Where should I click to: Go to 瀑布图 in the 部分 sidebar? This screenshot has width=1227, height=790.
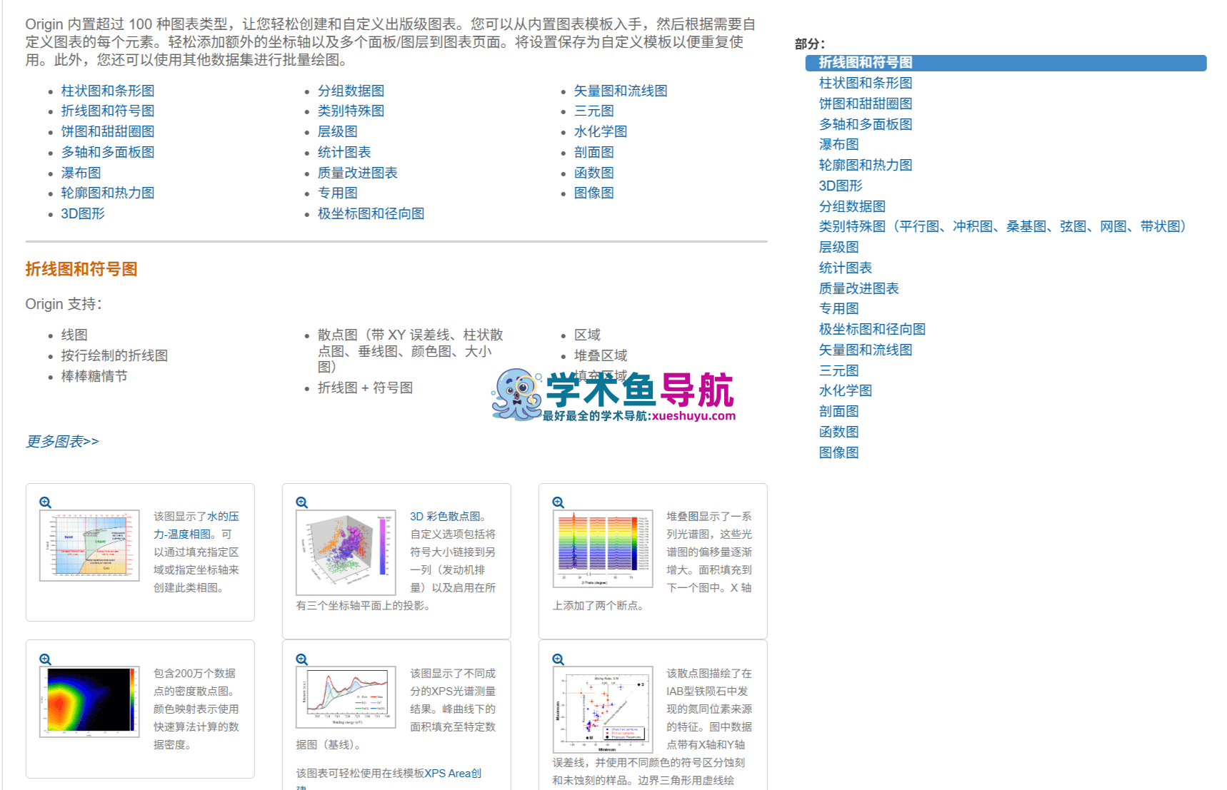pos(839,145)
